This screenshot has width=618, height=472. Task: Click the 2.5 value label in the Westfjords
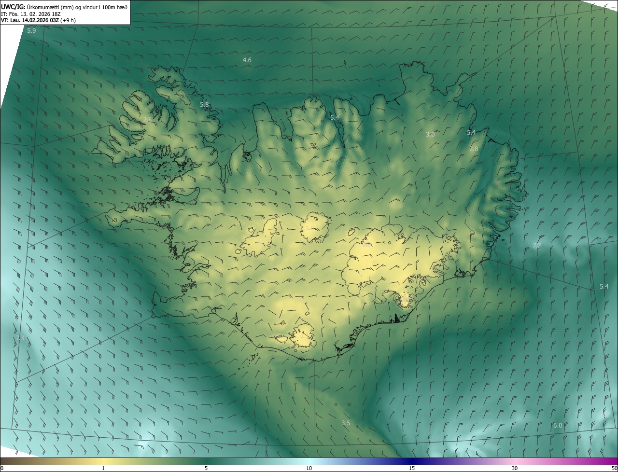(x=147, y=120)
